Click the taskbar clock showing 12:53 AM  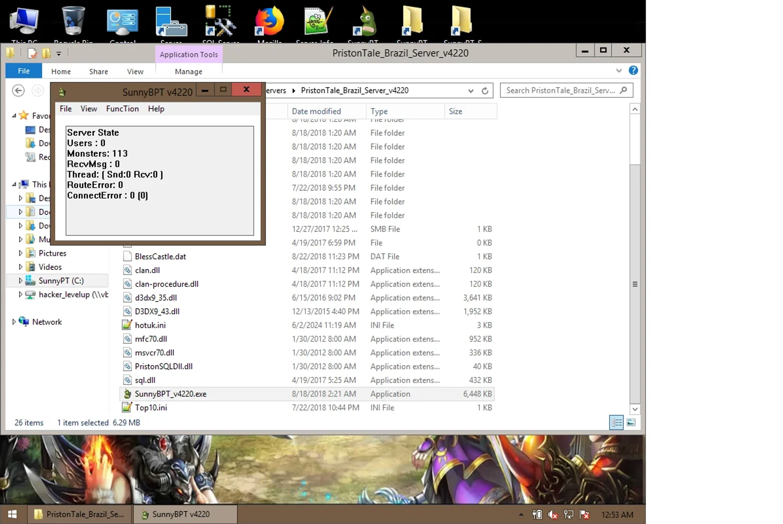point(617,515)
